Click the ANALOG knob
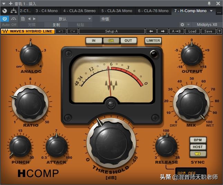 (x=31, y=55)
